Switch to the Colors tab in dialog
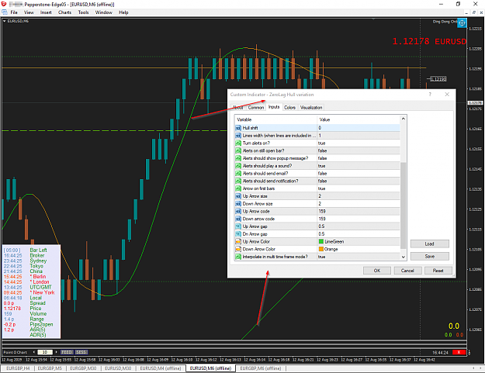The height and width of the screenshot is (373, 485). click(289, 108)
